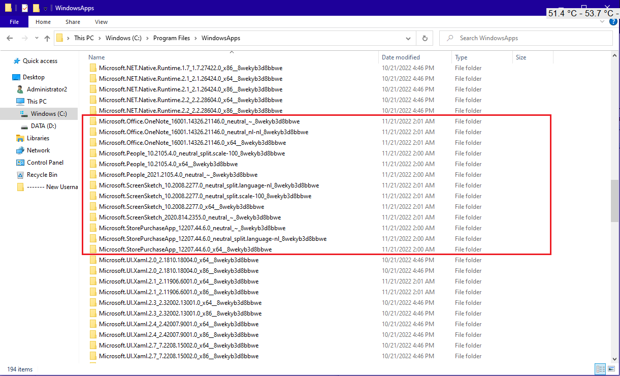Click the Back navigation arrow

[10, 38]
